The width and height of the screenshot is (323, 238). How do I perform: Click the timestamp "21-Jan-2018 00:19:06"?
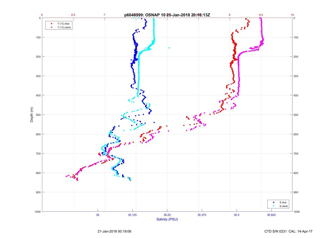click(114, 231)
